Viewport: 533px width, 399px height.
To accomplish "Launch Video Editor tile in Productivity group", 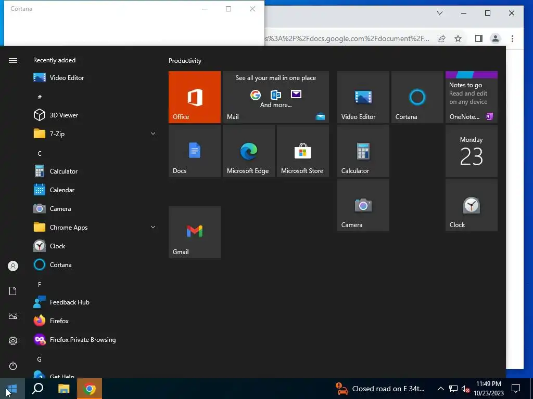I will coord(363,97).
